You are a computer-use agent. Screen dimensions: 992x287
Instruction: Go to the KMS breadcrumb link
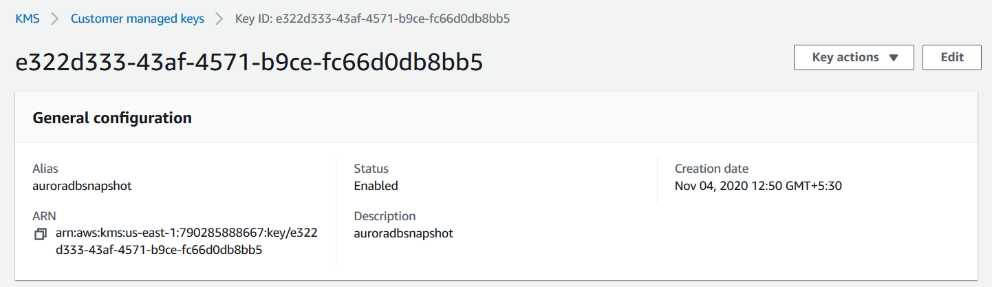pos(28,19)
